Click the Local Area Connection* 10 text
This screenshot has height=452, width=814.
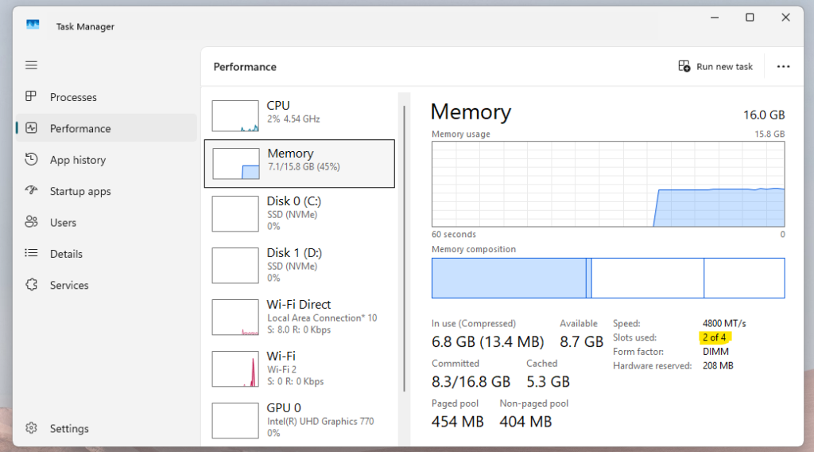322,318
